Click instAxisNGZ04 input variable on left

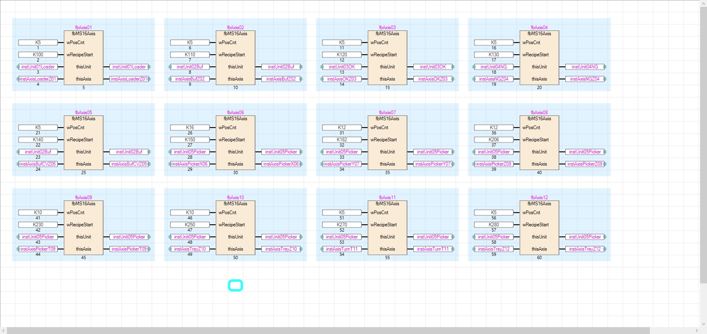[x=493, y=79]
